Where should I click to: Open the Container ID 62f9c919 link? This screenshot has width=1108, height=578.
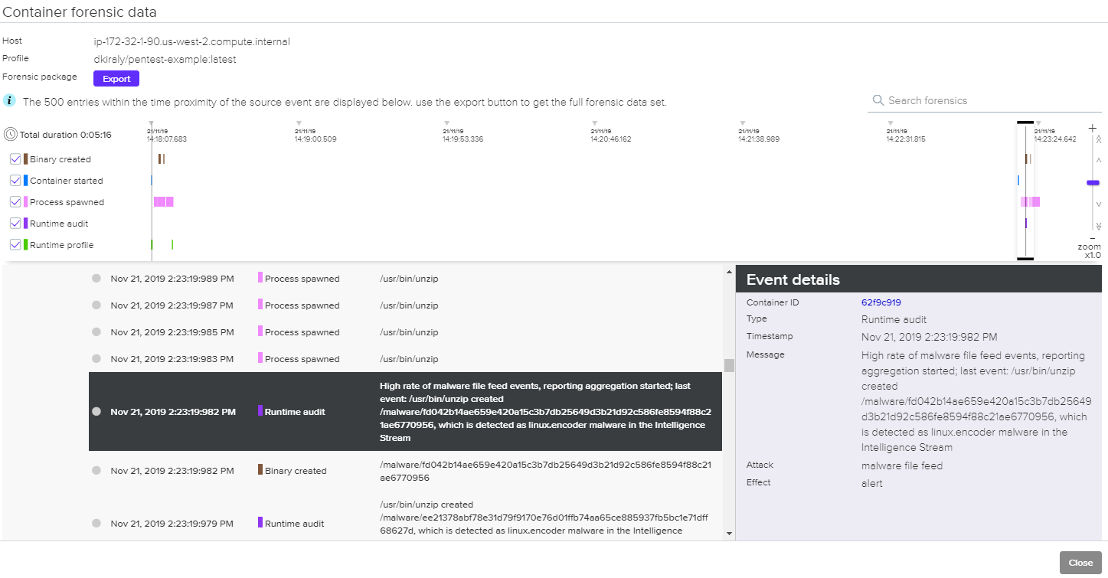(881, 302)
